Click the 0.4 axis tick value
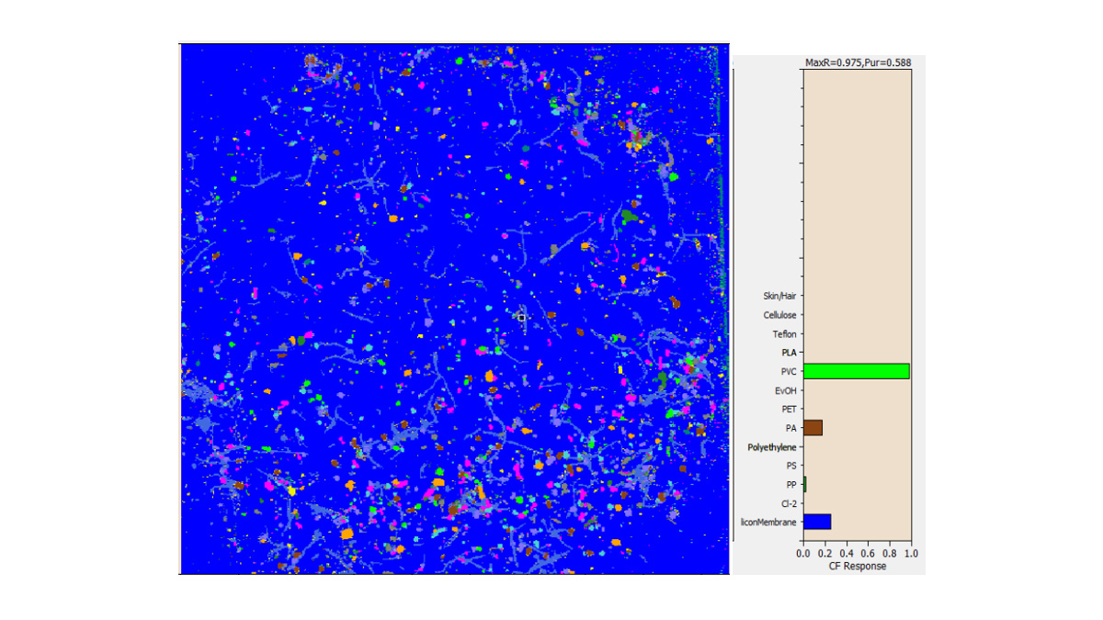This screenshot has height=620, width=1103. [x=847, y=554]
